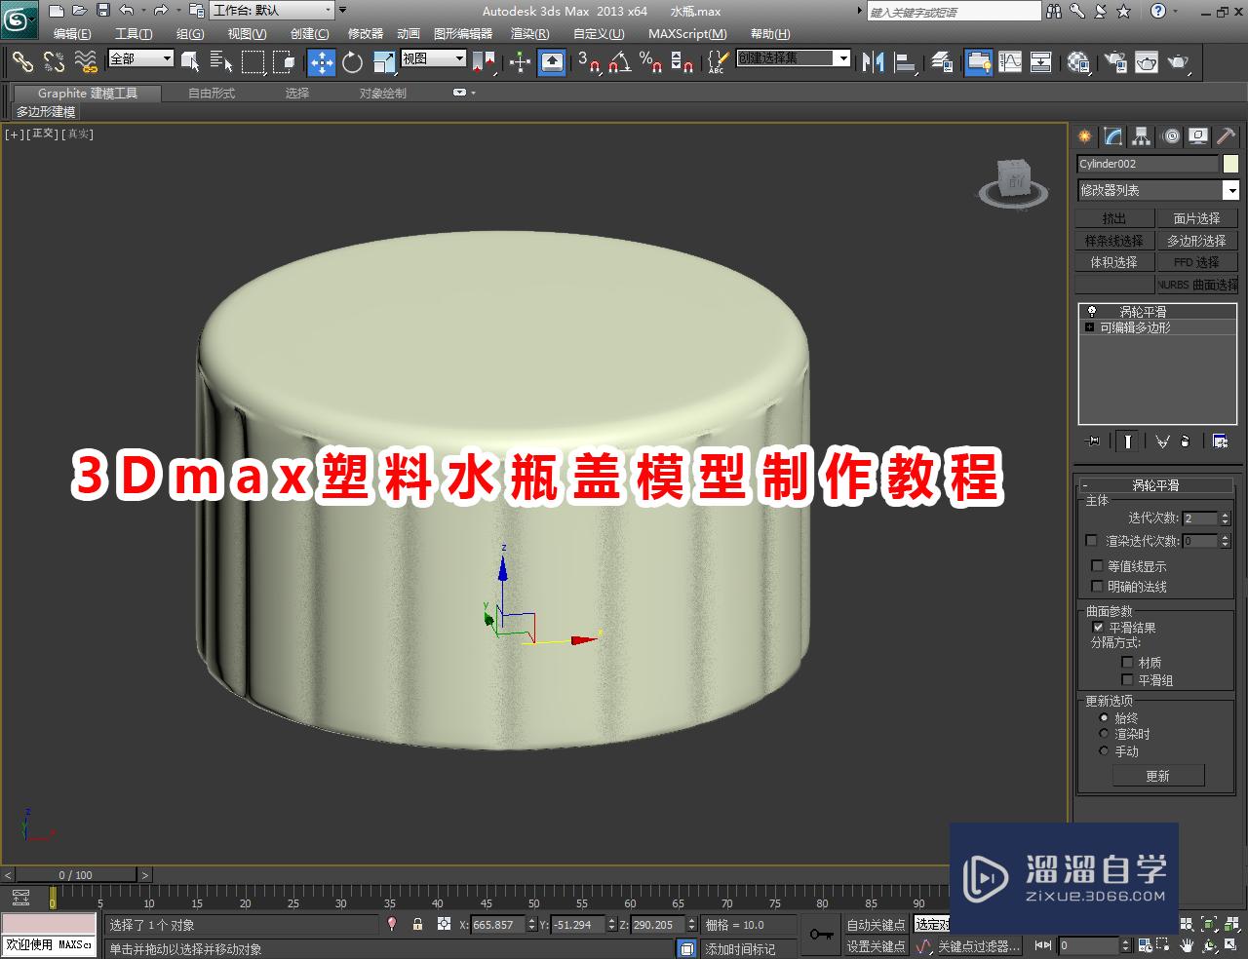
Task: Open the 修改器列表 dropdown
Action: [x=1158, y=190]
